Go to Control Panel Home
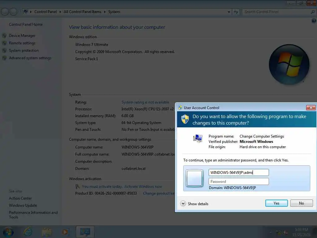317x238 pixels. (26, 24)
